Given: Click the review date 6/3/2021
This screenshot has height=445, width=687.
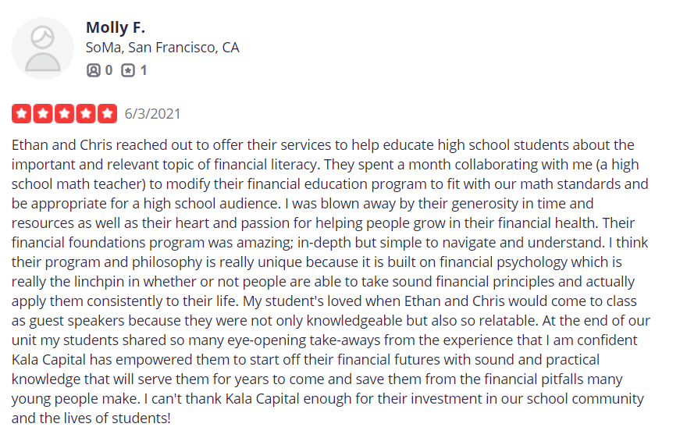Looking at the screenshot, I should [x=152, y=114].
